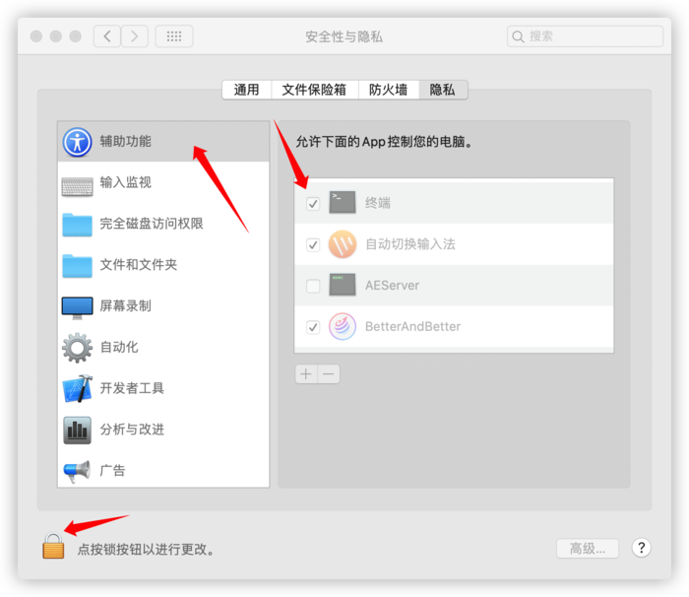The image size is (689, 597).
Task: Uncheck the 自动切换输入法 checkbox
Action: tap(313, 244)
